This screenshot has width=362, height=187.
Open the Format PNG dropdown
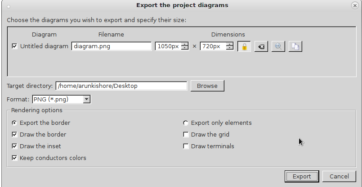click(62, 99)
